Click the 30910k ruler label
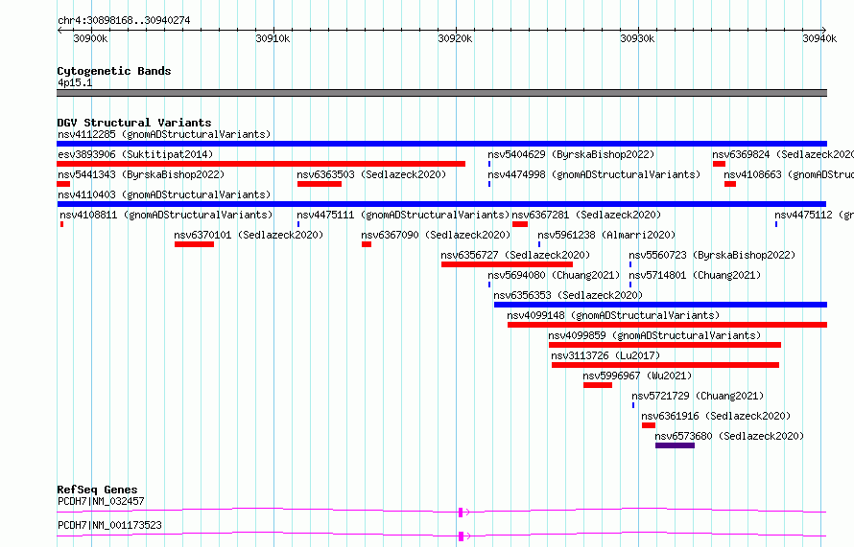The width and height of the screenshot is (854, 547). tap(273, 38)
